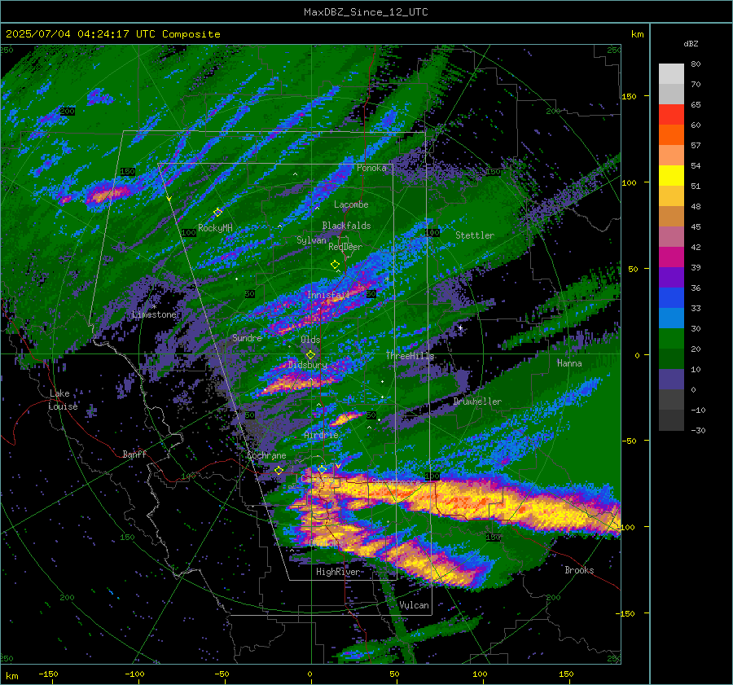Click the Ponoka city label
The height and width of the screenshot is (685, 733).
pyautogui.click(x=371, y=168)
